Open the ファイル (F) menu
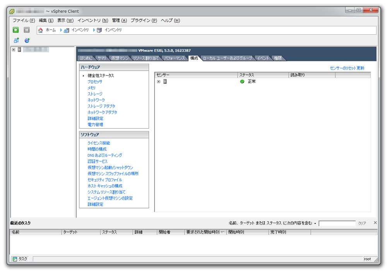 tap(24, 20)
